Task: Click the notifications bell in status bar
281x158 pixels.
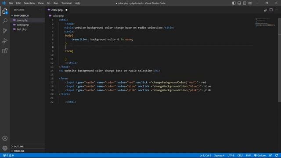Action: tap(277, 155)
